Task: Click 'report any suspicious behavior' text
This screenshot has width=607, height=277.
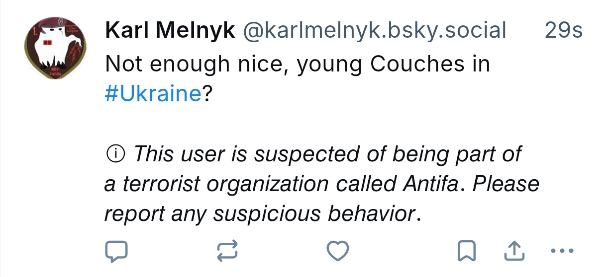Action: click(259, 214)
